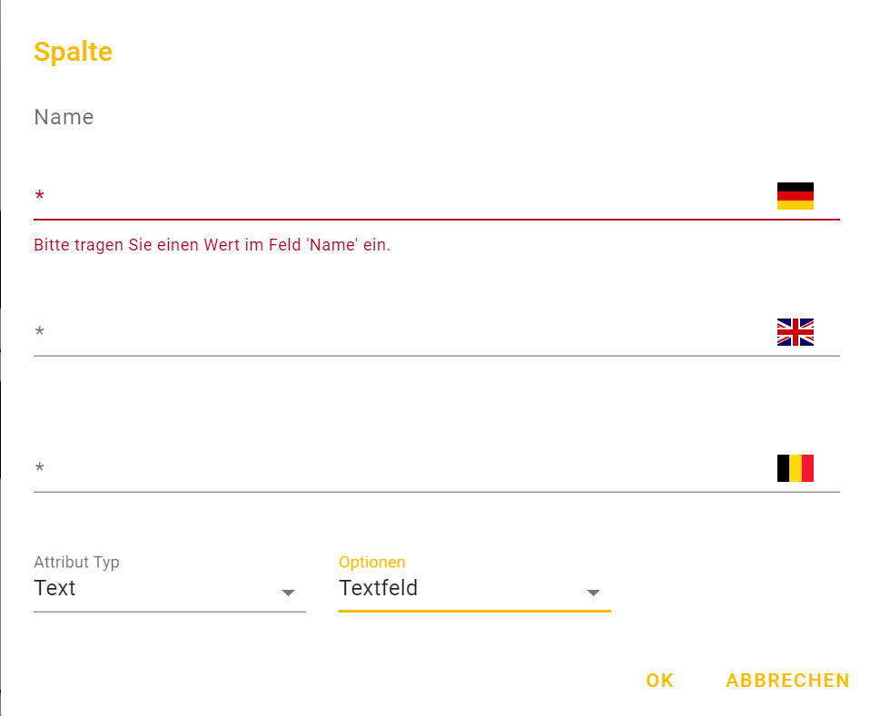
Task: Click the asterisk in the Belgian name field
Action: [39, 469]
